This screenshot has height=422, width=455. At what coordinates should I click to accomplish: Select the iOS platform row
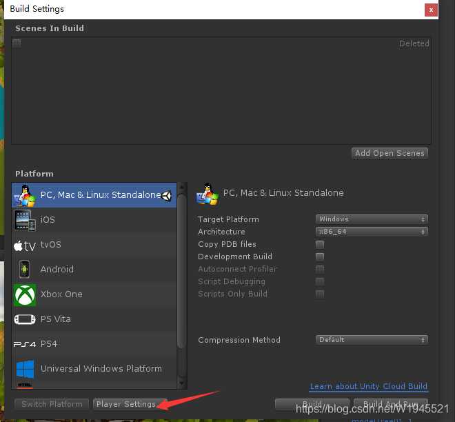[x=94, y=220]
